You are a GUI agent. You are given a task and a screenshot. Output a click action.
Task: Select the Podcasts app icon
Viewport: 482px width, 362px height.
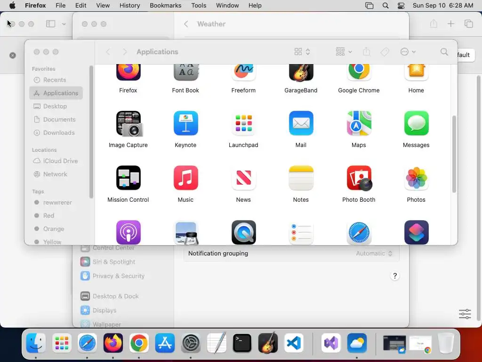click(128, 232)
